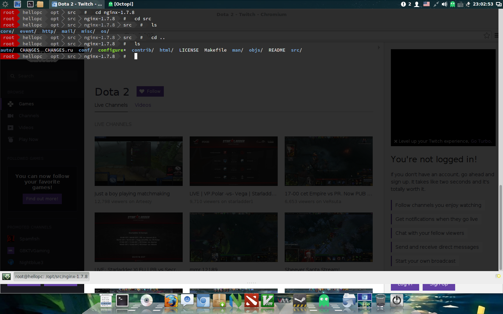Screen dimensions: 503x314
Task: Open disc burner CD icon in dock
Action: (x=147, y=301)
